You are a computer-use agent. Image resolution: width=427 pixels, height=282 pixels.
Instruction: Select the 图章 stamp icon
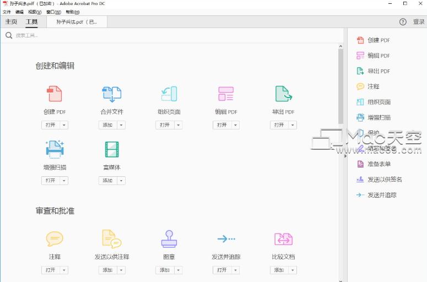point(169,238)
